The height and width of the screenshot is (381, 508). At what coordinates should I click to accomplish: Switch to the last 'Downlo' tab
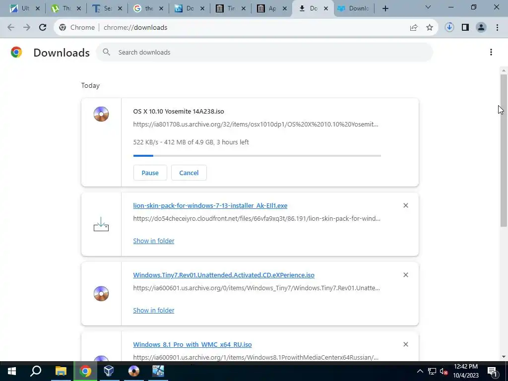coord(354,8)
